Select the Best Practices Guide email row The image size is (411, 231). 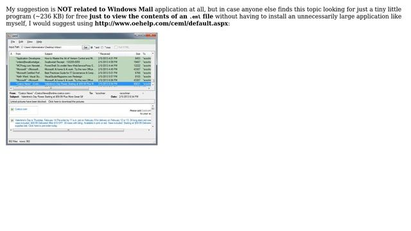80,73
